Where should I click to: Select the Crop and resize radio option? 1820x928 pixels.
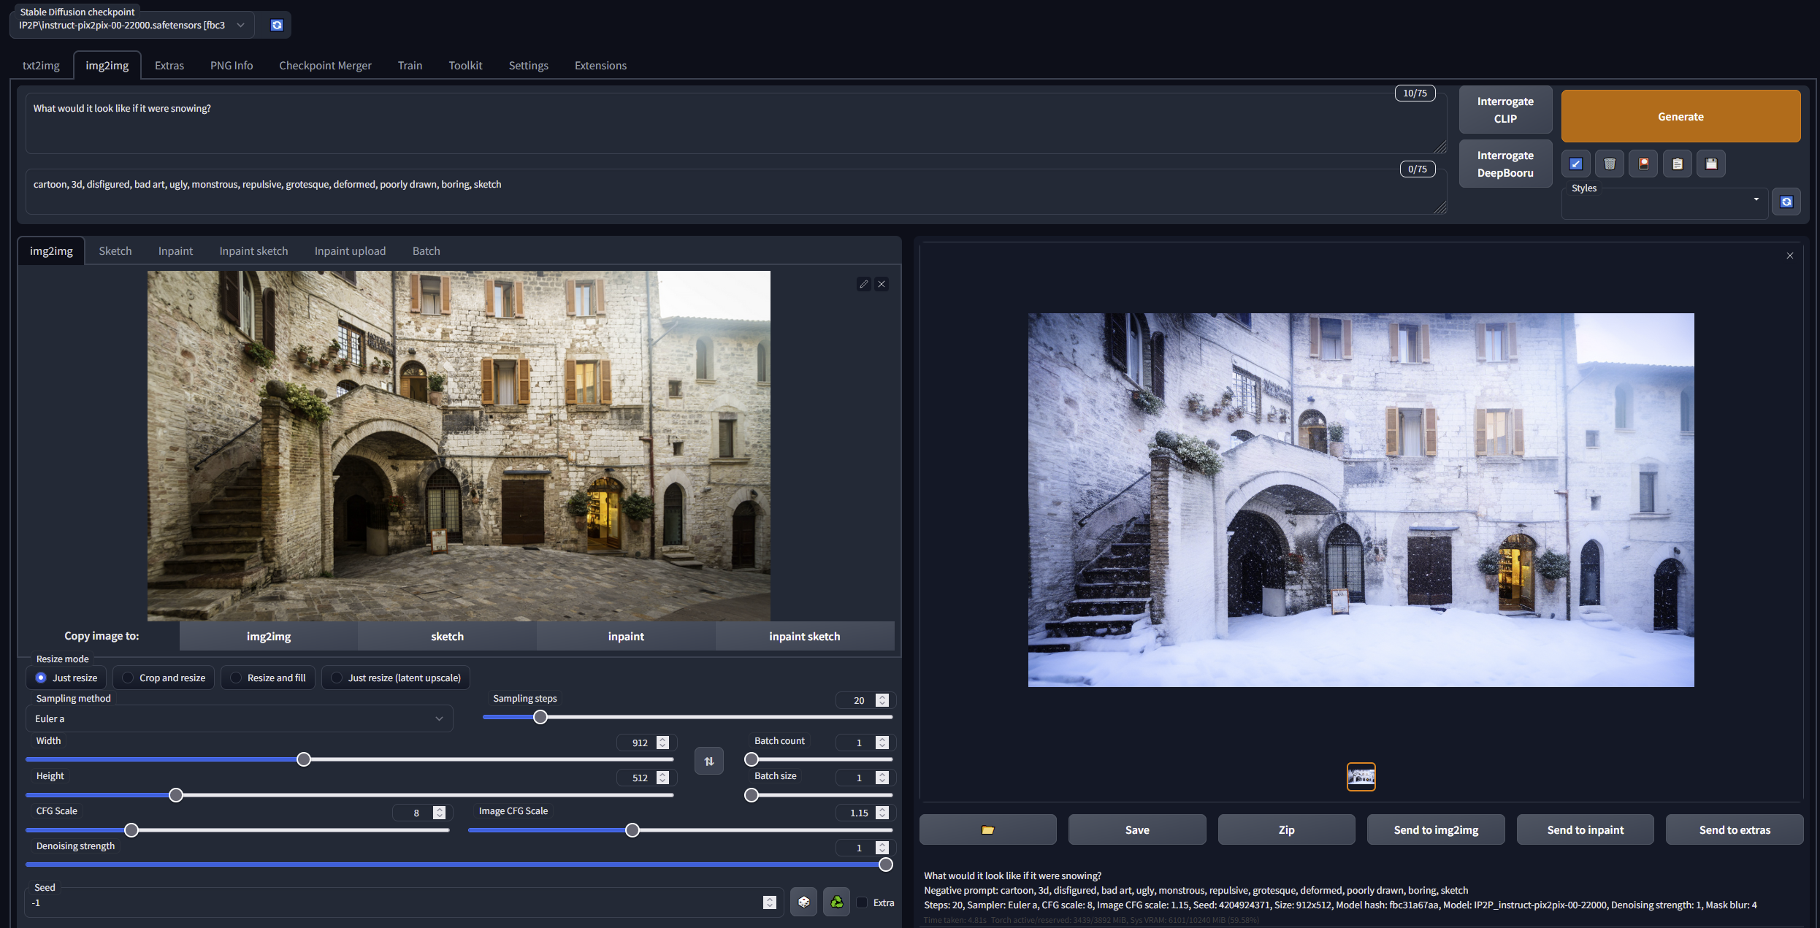pos(128,678)
